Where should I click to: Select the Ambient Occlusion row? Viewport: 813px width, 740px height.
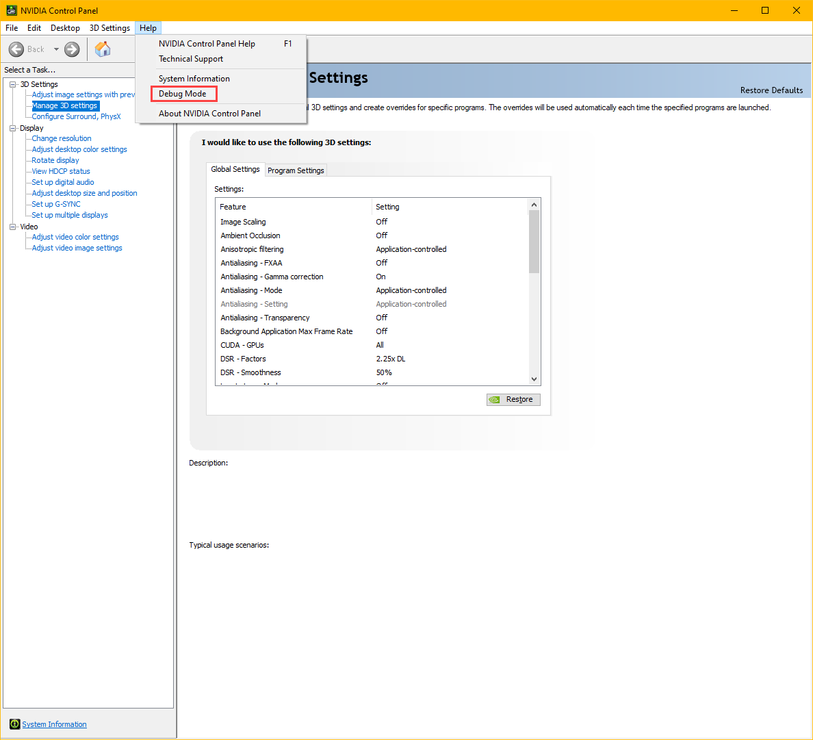click(x=372, y=235)
